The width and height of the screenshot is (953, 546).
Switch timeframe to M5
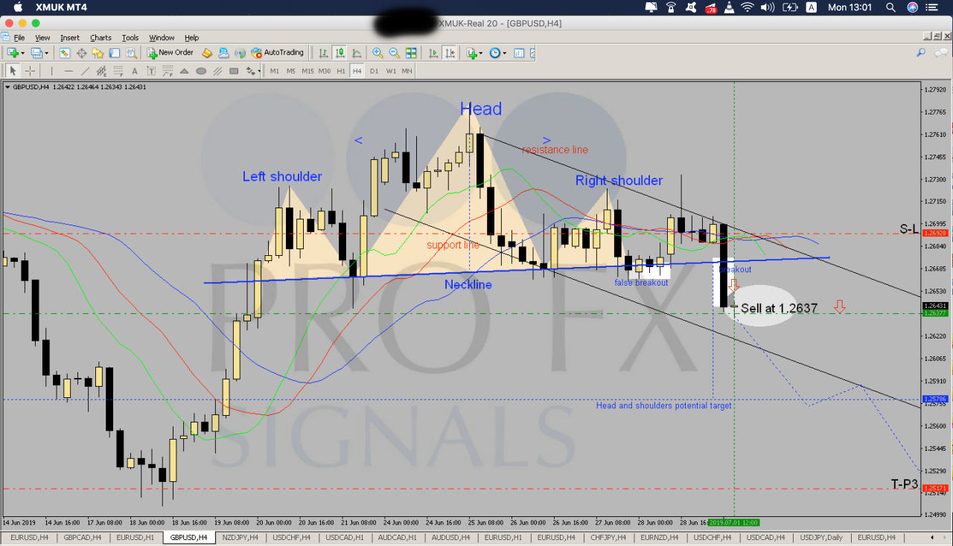pyautogui.click(x=291, y=71)
